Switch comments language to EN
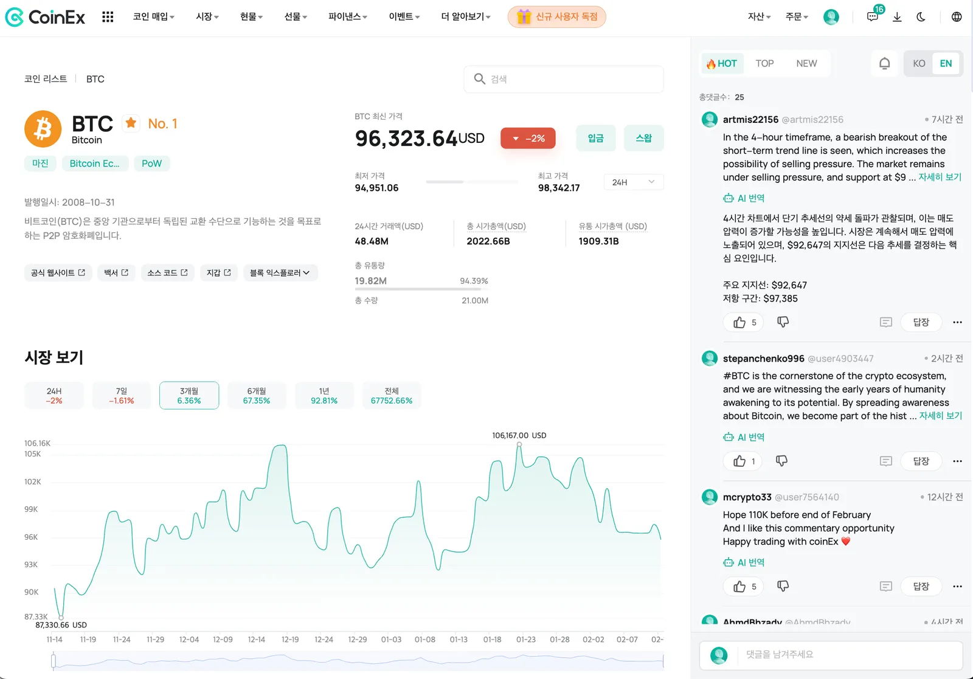 click(x=946, y=63)
